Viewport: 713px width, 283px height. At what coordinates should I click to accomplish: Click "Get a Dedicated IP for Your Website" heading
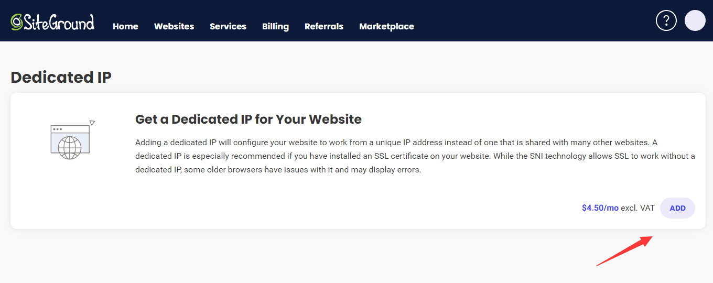(x=248, y=119)
